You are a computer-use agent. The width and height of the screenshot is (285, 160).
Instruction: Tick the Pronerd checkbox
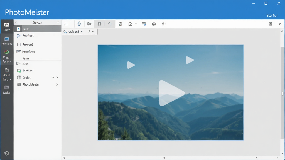coord(19,44)
